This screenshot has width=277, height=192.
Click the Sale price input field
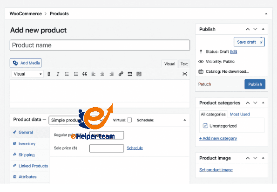[107, 148]
